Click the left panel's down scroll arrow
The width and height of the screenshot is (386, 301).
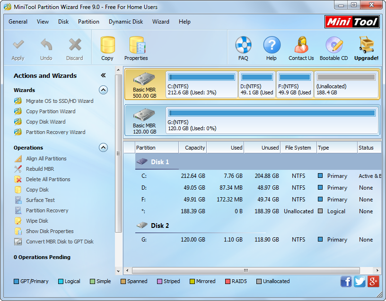(x=118, y=271)
